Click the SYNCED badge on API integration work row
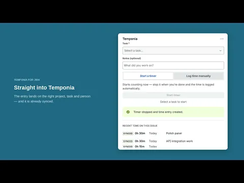244x183 pixels. 128,141
